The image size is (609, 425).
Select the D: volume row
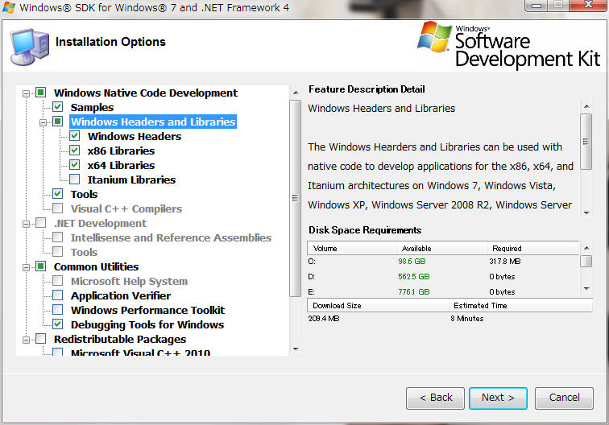click(x=443, y=277)
